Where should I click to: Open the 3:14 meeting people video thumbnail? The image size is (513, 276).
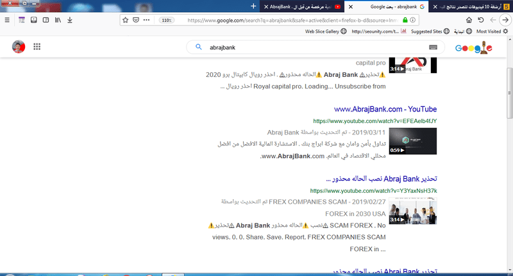tap(412, 211)
